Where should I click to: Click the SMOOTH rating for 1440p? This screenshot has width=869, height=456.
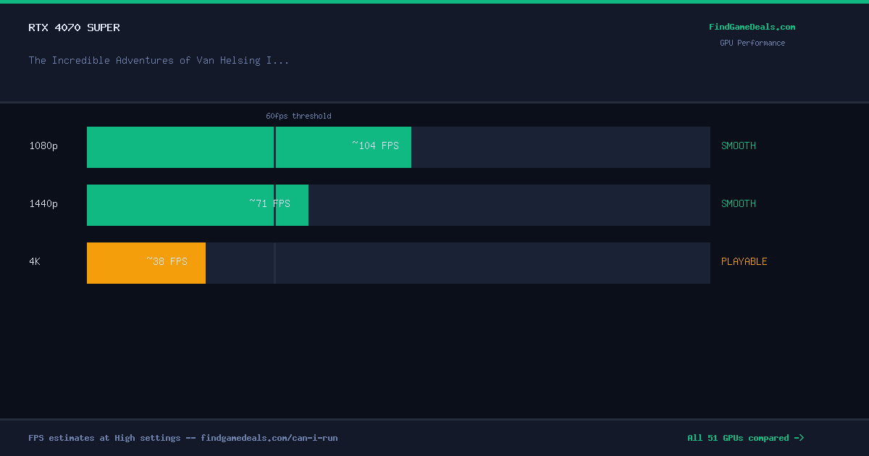(x=739, y=203)
